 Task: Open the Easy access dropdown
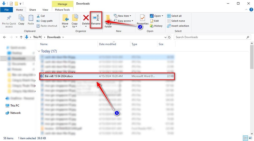click(x=124, y=21)
